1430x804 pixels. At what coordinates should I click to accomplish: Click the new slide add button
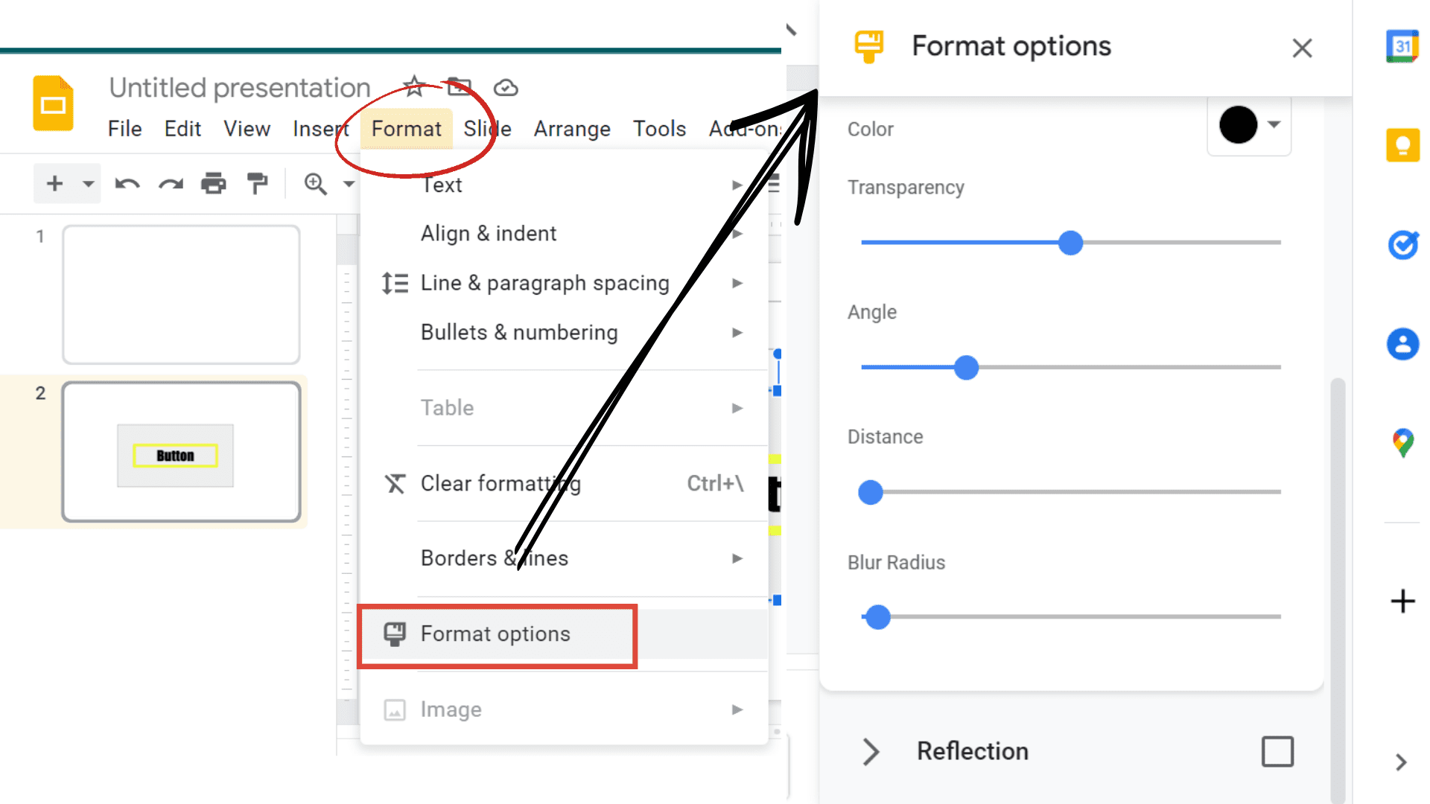55,185
